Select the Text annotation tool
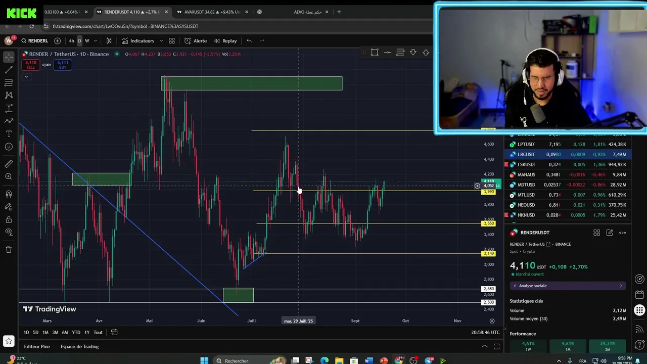 9,134
